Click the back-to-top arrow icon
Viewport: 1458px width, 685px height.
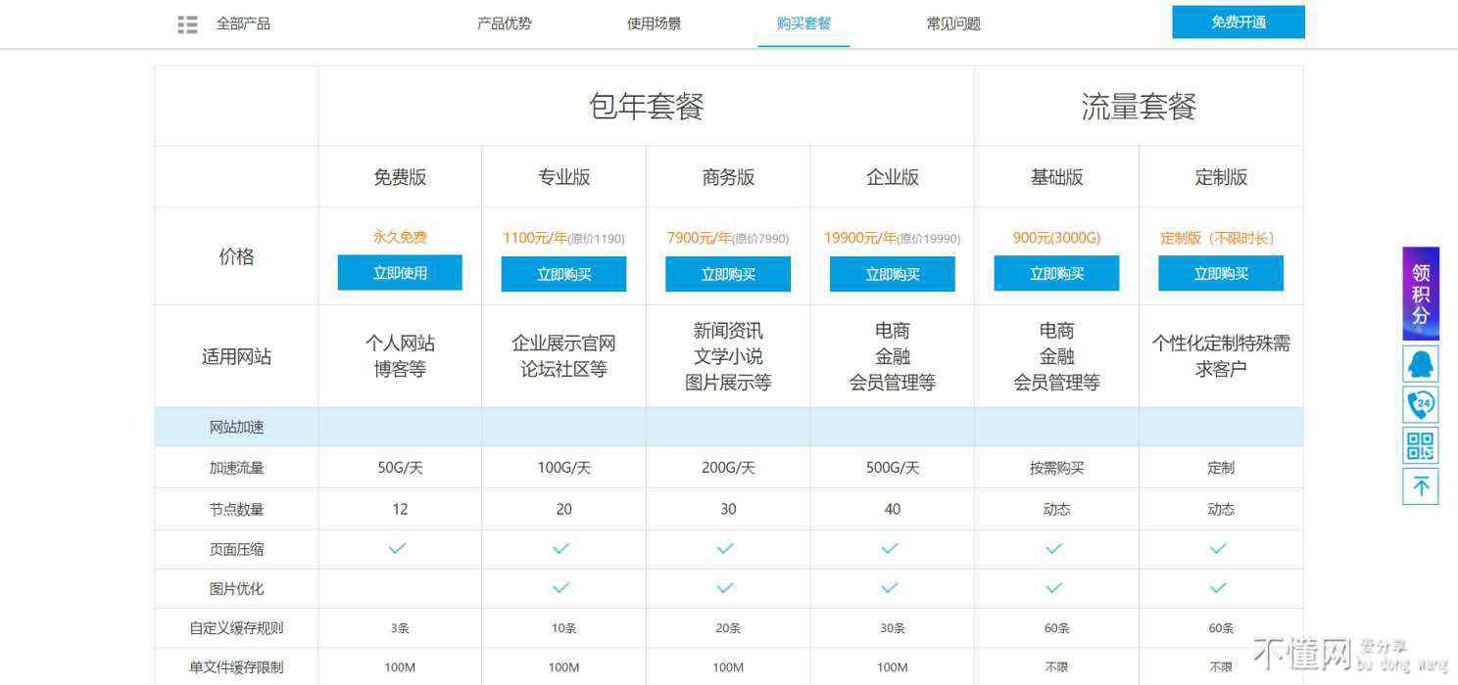pos(1421,486)
